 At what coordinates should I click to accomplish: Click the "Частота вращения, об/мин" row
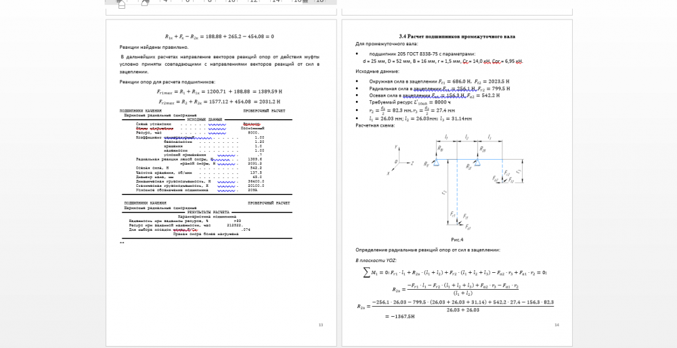[200, 172]
